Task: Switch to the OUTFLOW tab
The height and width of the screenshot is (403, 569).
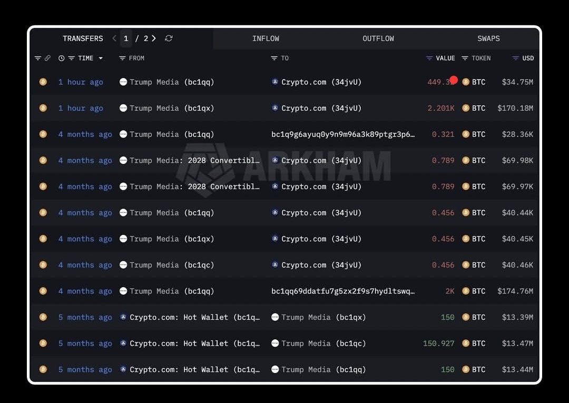Action: tap(378, 38)
